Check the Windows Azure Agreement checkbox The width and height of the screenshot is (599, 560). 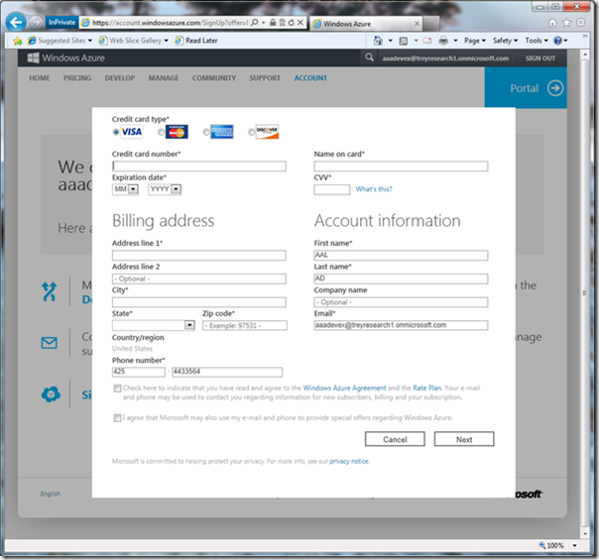point(117,389)
